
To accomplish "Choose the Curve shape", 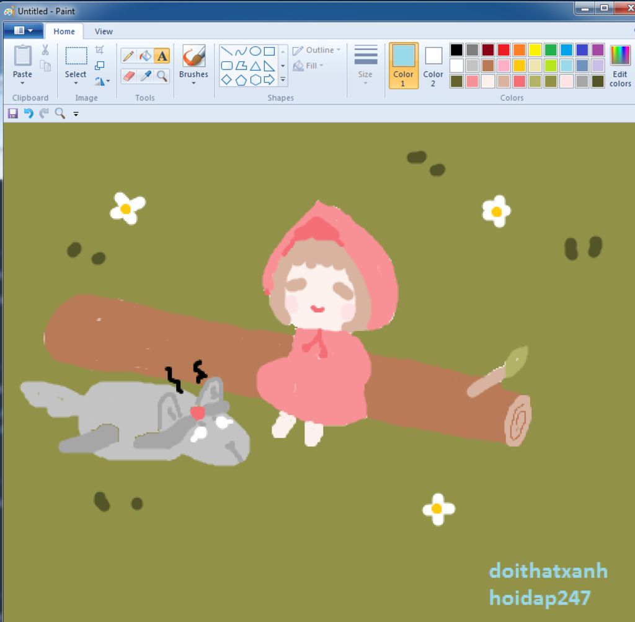I will [x=241, y=51].
